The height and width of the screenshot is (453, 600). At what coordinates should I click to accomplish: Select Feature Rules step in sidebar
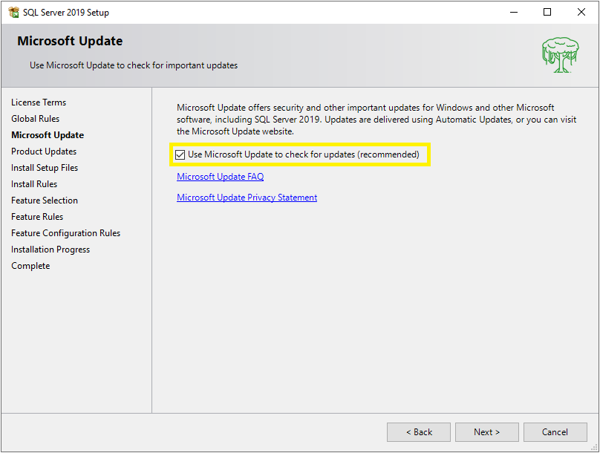[37, 217]
